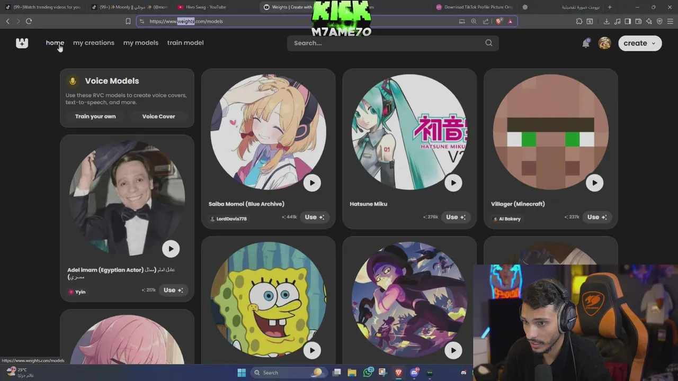Open the Brave Wallet icon
This screenshot has height=381, width=678.
click(x=638, y=21)
